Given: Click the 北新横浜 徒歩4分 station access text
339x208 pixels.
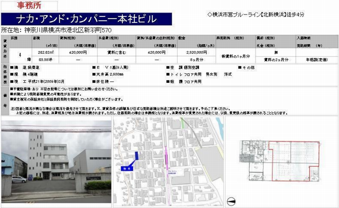Looking at the screenshot, I should click(x=255, y=15).
